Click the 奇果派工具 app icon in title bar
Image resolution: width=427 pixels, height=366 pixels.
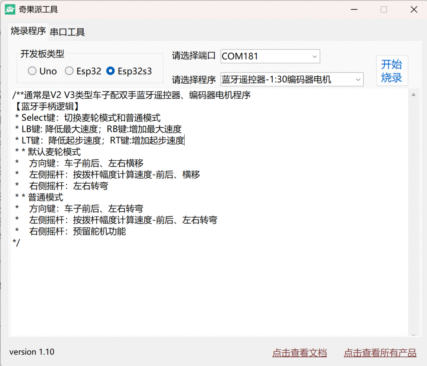pos(10,9)
